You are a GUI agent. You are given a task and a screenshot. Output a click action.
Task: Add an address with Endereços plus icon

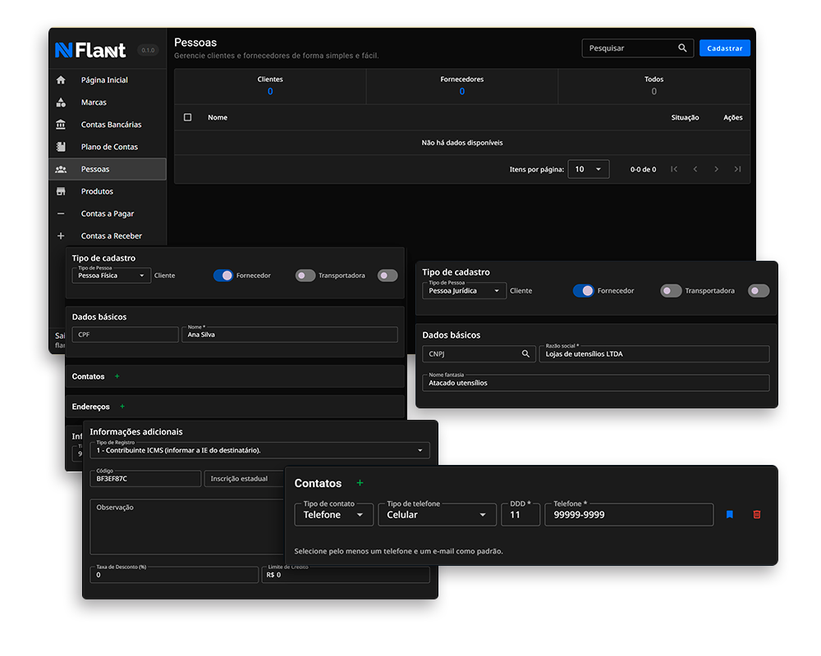(122, 407)
